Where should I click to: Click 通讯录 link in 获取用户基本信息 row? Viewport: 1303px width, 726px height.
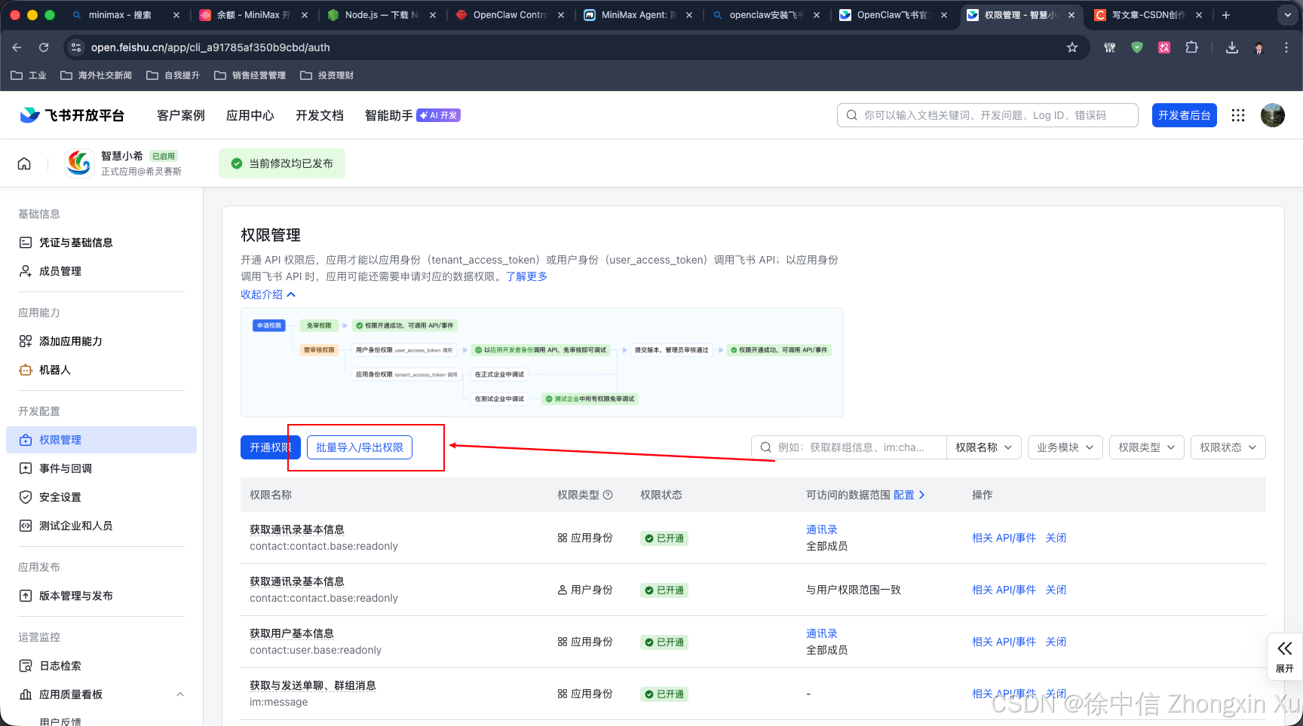[x=822, y=633]
